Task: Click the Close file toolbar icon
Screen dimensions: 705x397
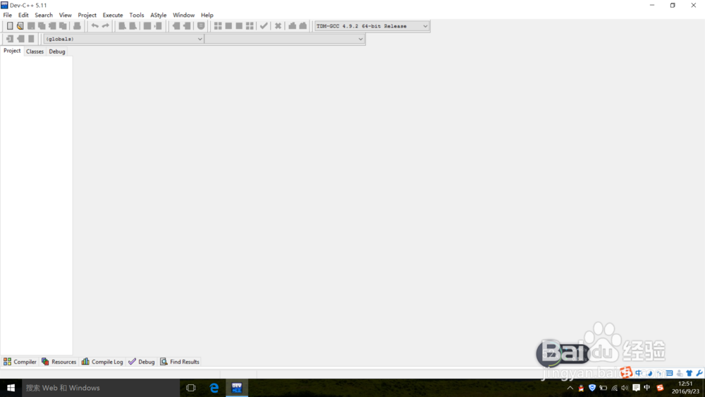Action: pyautogui.click(x=53, y=26)
